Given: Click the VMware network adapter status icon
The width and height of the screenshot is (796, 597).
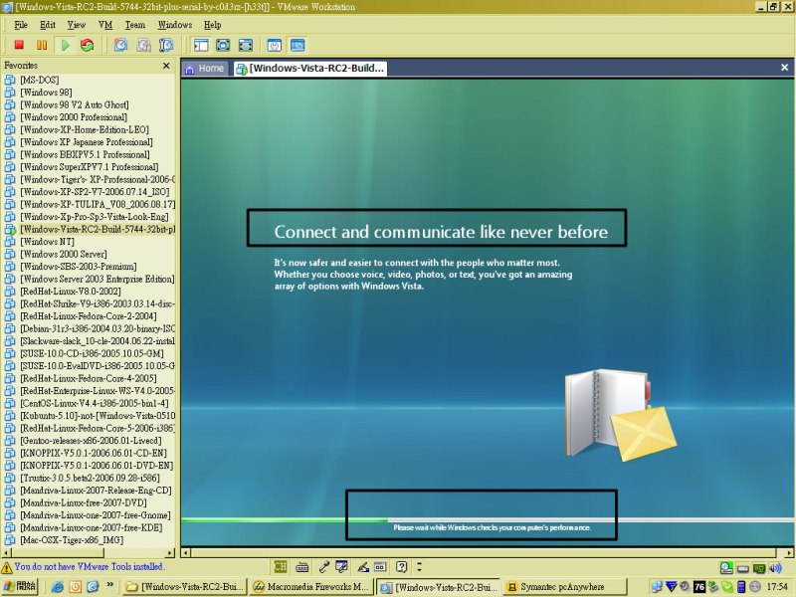Looking at the screenshot, I should [759, 567].
